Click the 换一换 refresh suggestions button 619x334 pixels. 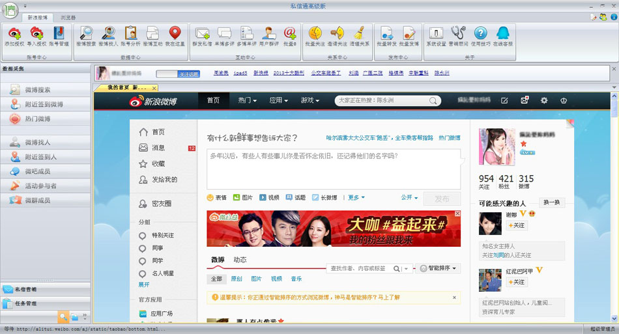[x=551, y=202]
